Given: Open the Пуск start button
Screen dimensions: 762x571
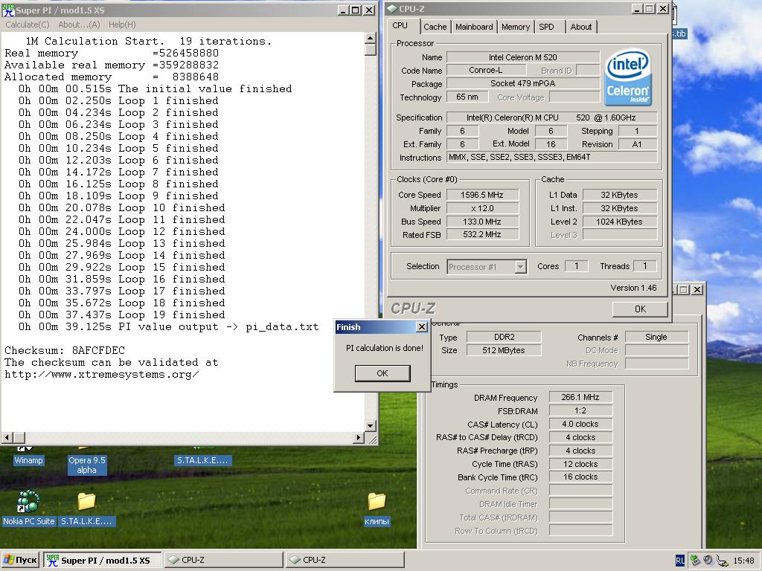Looking at the screenshot, I should point(20,560).
